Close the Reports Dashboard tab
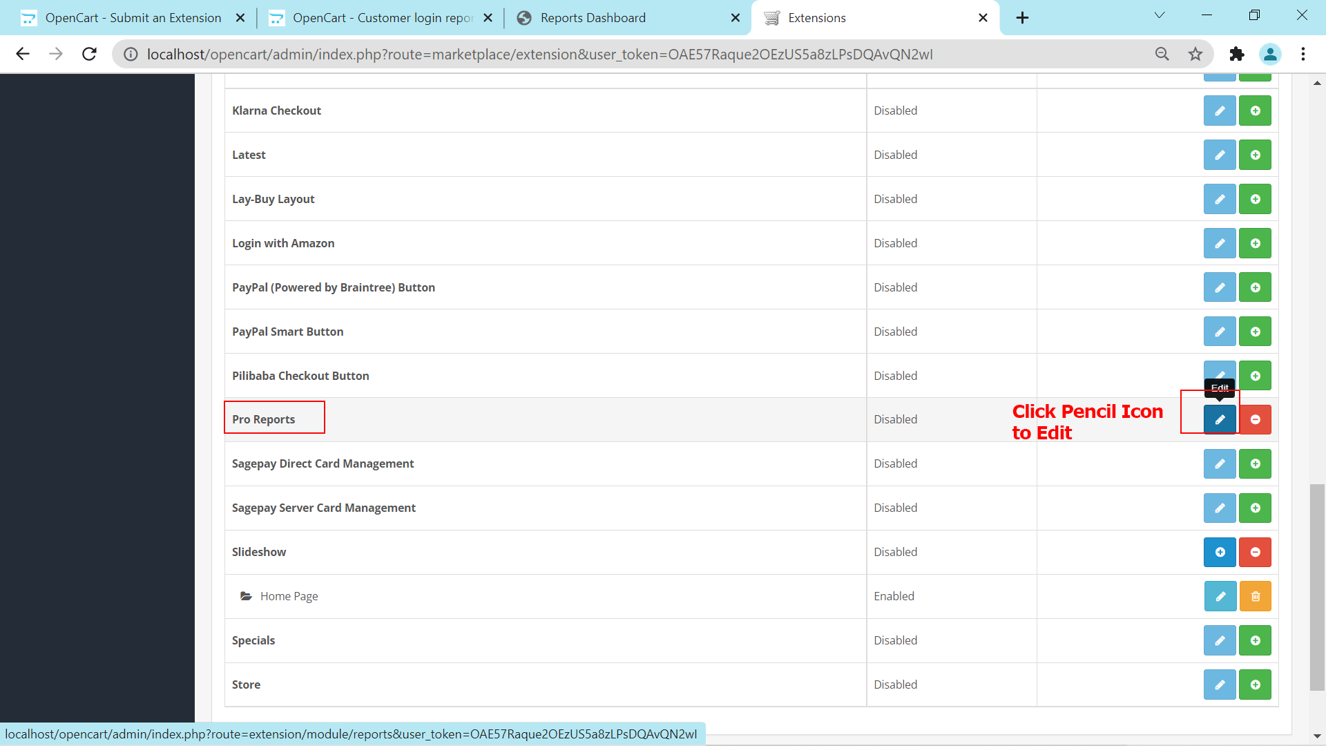The image size is (1326, 746). (736, 18)
